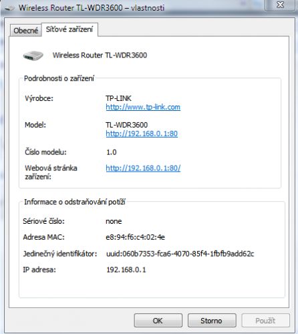Image resolution: width=298 pixels, height=334 pixels.
Task: Click the serial number value none
Action: point(114,221)
